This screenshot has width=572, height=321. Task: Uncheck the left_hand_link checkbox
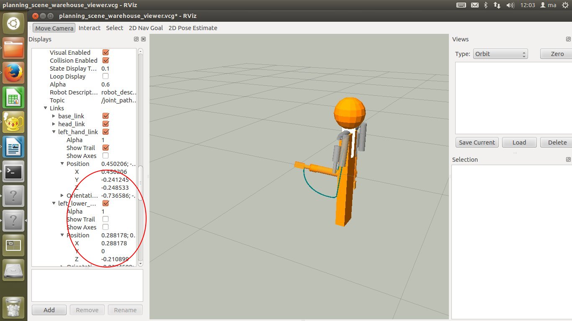[106, 132]
